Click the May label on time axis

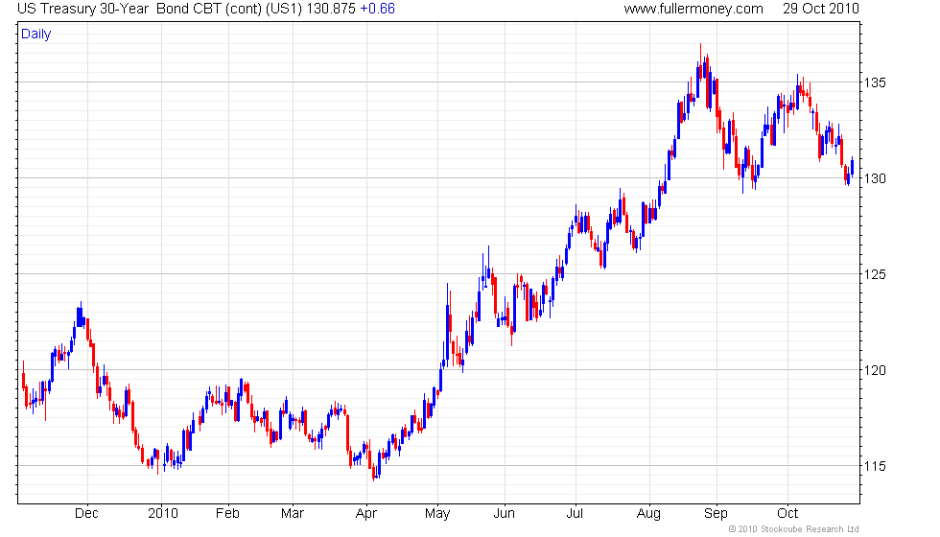coord(437,514)
